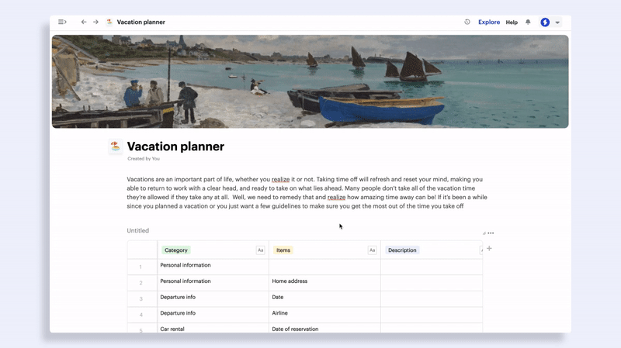Add a new column with plus

[489, 248]
